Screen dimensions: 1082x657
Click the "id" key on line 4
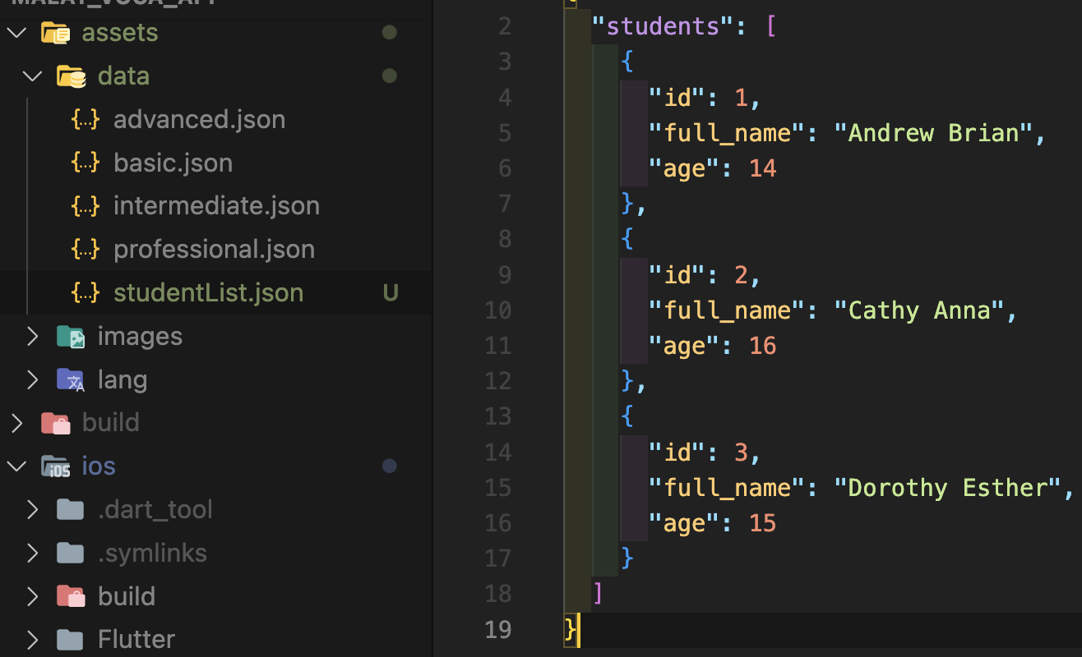(677, 98)
